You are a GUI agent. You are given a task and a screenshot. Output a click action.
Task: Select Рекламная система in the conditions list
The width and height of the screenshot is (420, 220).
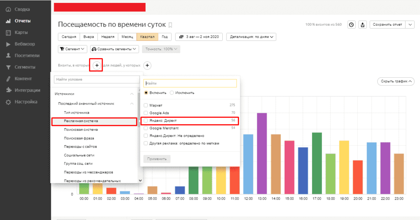pos(94,121)
